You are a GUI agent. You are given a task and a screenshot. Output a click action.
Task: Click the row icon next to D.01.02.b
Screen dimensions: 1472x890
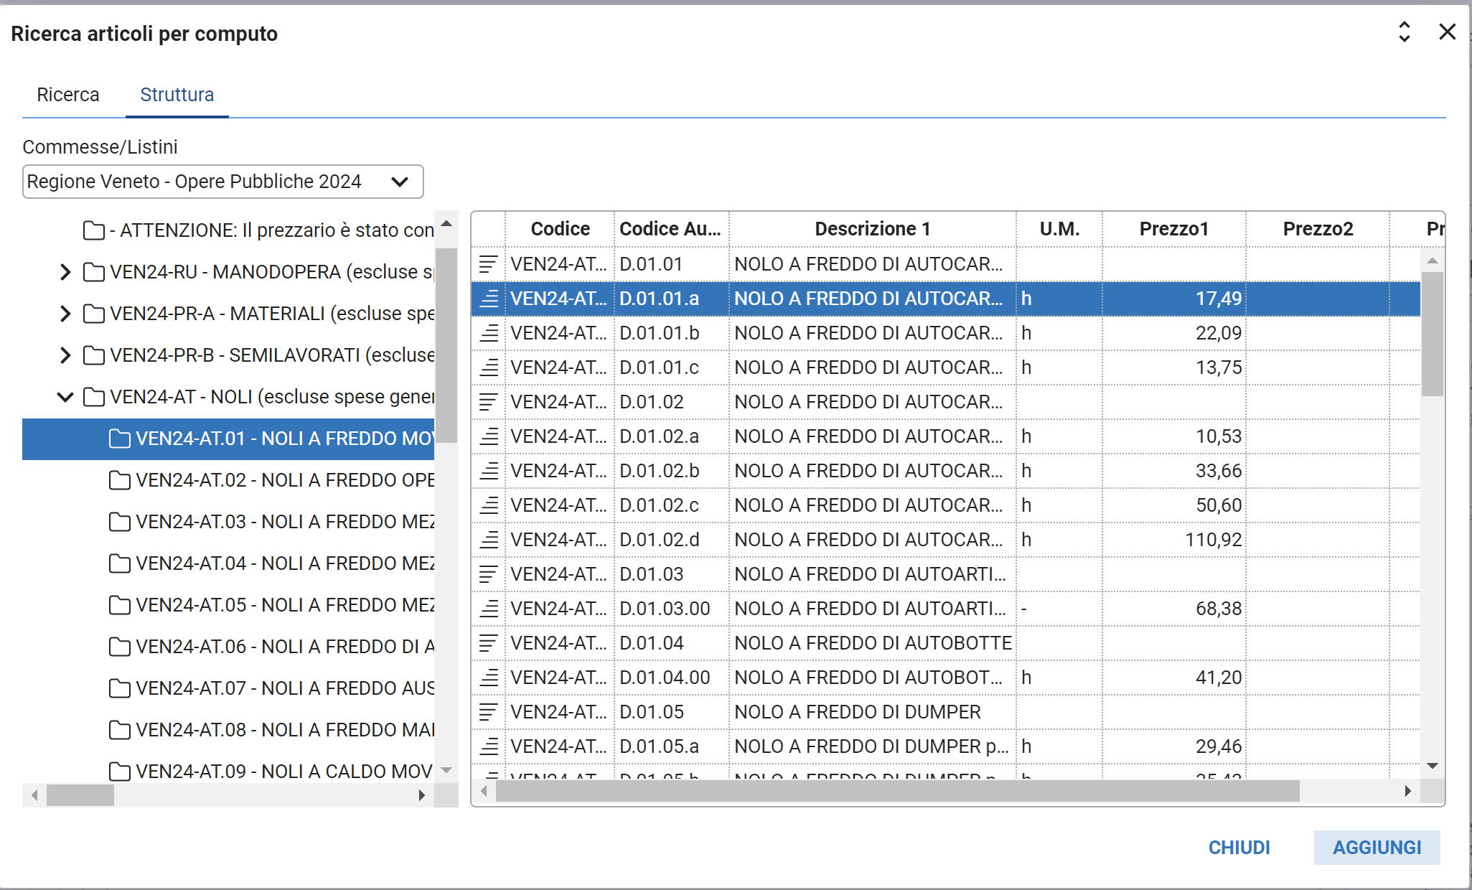488,471
